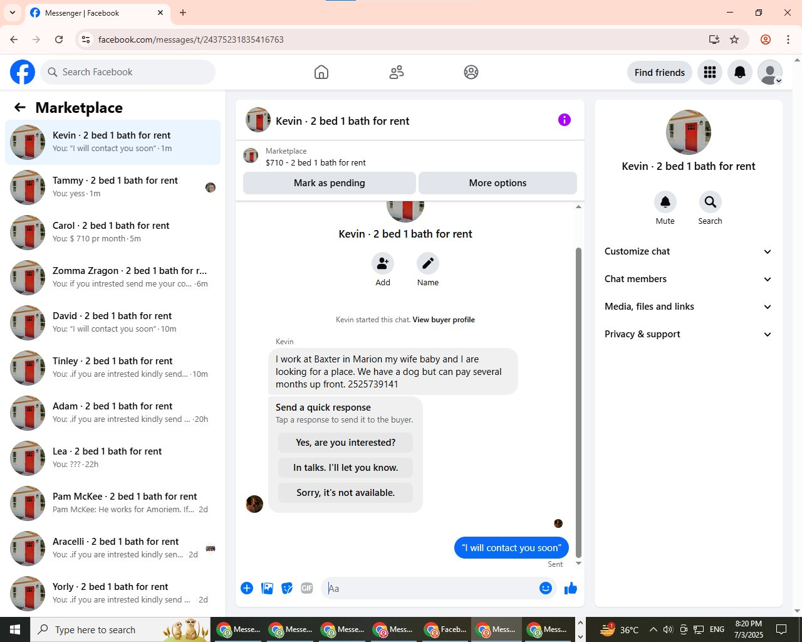This screenshot has height=642, width=802.
Task: Send 'Yes, are you interested?' quick response
Action: (x=345, y=443)
